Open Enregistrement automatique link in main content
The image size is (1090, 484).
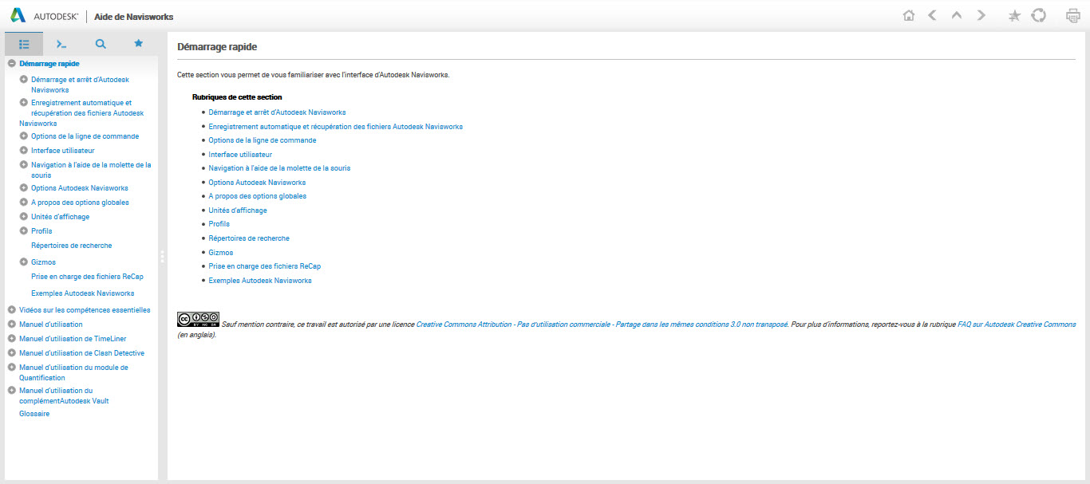336,127
